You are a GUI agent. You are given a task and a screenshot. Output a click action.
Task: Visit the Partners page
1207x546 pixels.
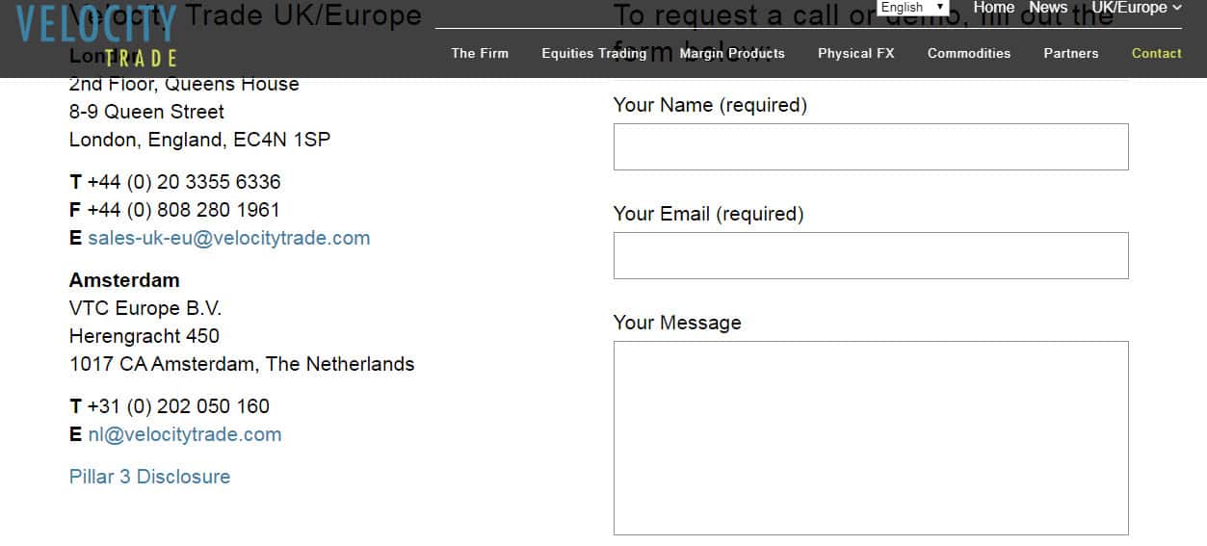click(1070, 53)
